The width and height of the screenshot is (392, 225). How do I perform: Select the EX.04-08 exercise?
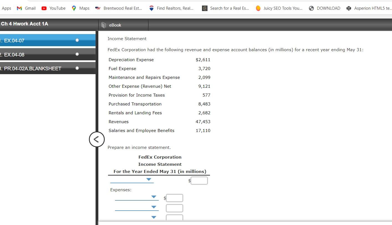click(48, 55)
